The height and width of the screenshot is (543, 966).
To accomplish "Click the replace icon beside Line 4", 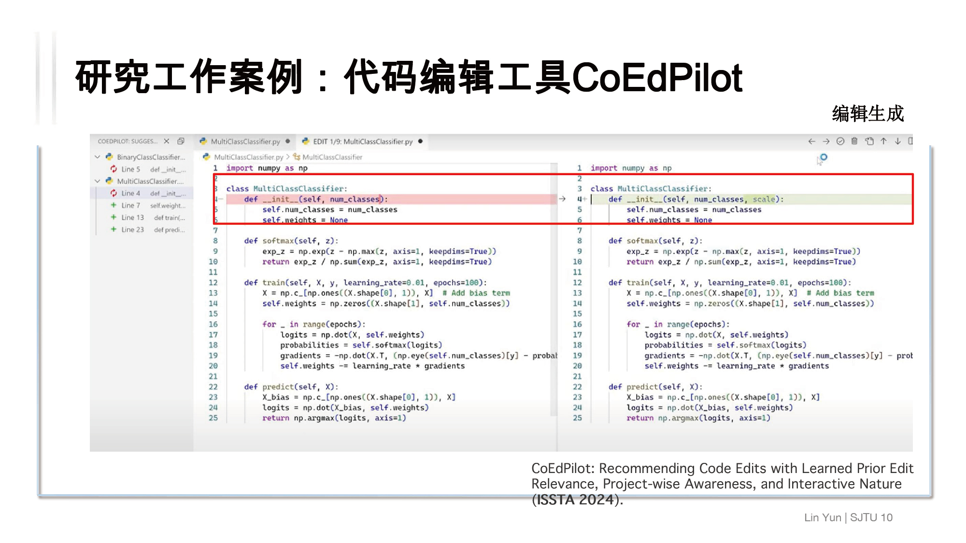I will pyautogui.click(x=114, y=193).
